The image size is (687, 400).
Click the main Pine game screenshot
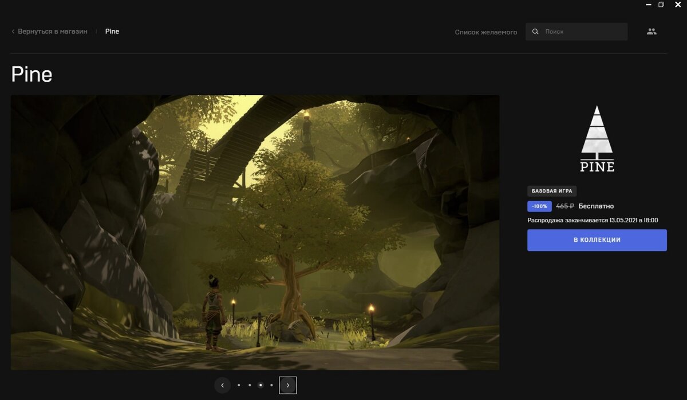255,233
